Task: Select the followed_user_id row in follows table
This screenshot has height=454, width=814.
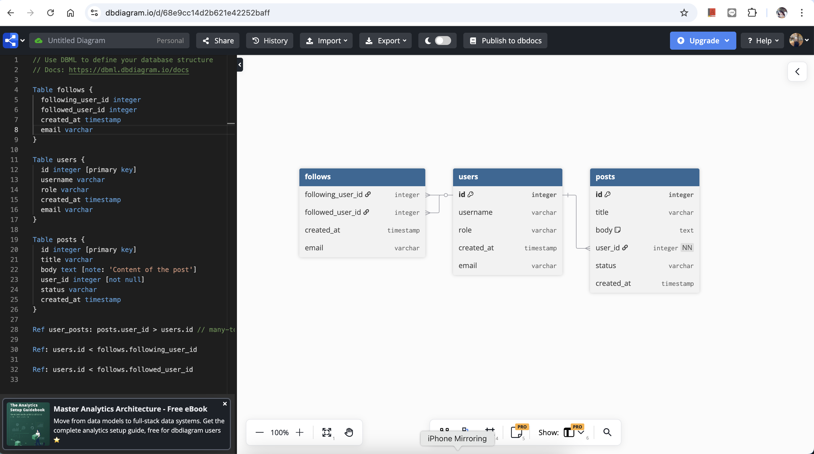Action: tap(362, 213)
